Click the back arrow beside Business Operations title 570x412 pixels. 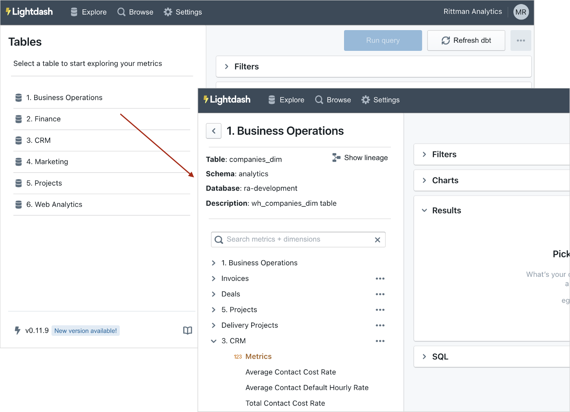(213, 131)
